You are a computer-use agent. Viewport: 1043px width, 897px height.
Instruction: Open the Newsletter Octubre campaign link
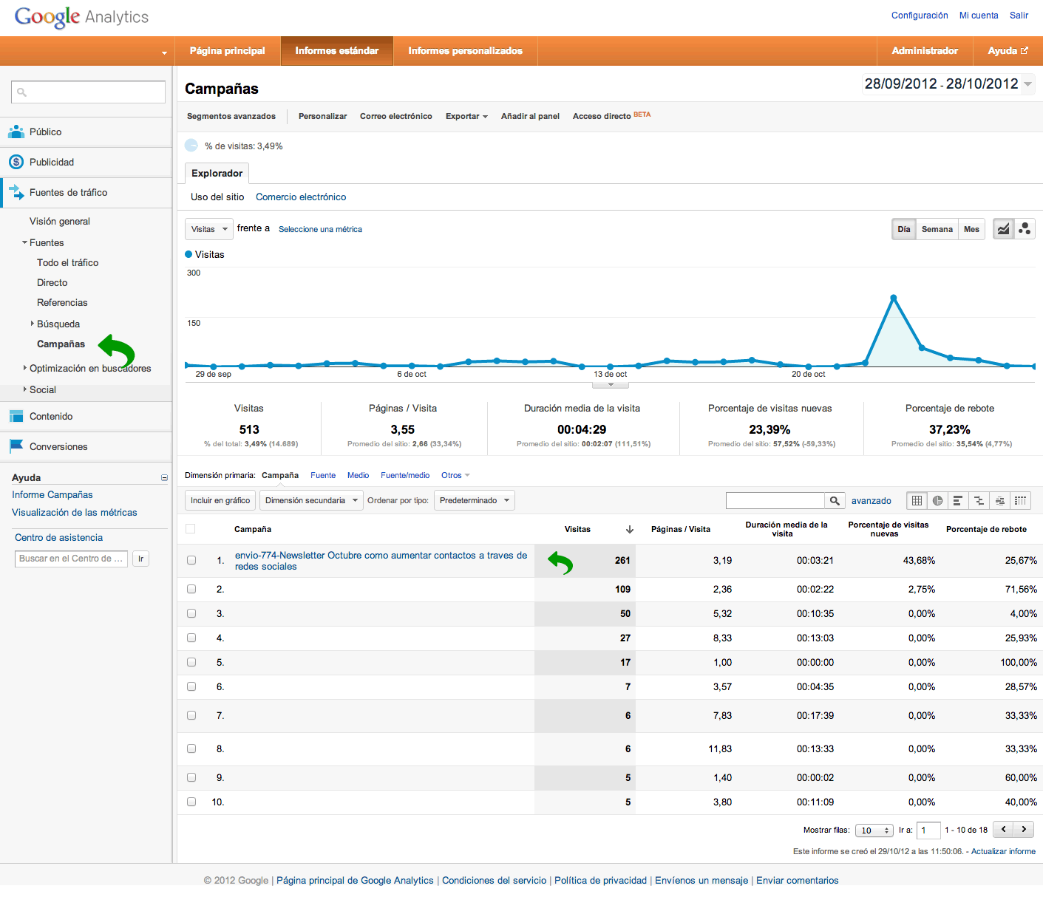(381, 561)
